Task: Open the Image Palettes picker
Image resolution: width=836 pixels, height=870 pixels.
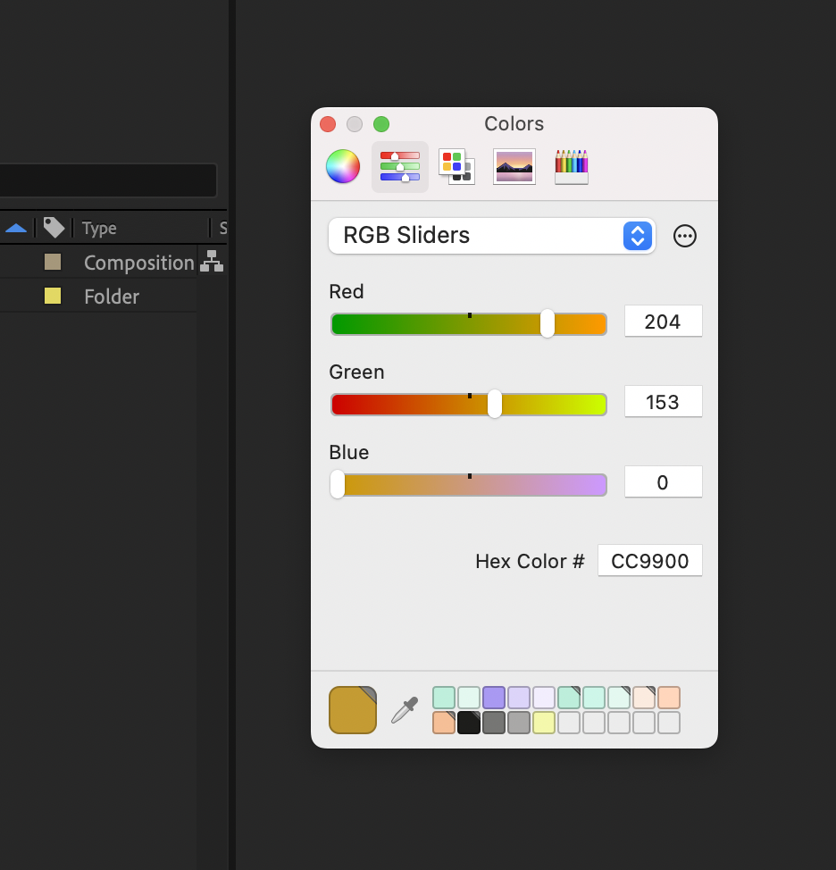Action: click(514, 166)
